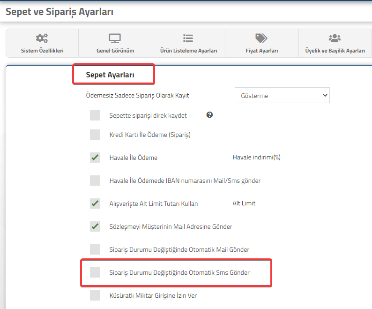372x309 pixels.
Task: Click the Fiyat Ayarları price tag icon
Action: tap(261, 38)
